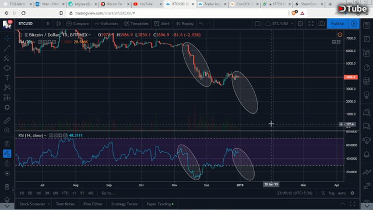
Task: Set the 3M date range
Action: point(47,193)
